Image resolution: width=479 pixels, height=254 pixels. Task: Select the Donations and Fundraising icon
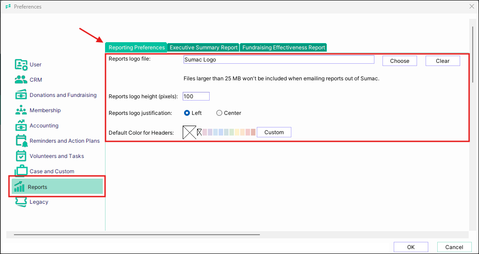click(21, 95)
